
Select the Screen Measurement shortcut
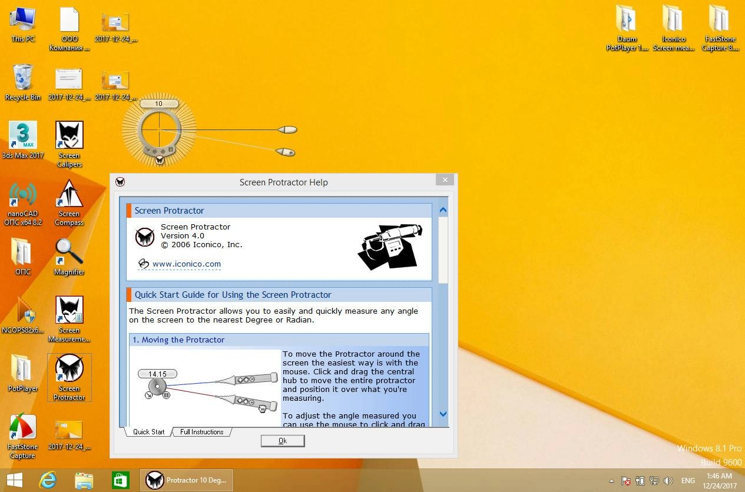tap(69, 318)
